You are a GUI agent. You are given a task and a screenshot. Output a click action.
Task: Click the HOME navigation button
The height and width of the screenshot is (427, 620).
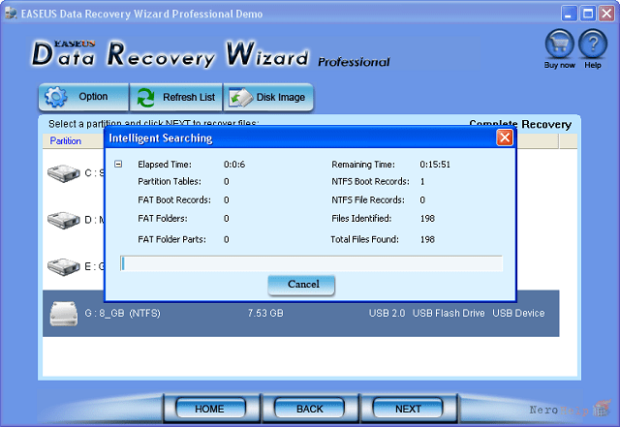click(x=209, y=409)
